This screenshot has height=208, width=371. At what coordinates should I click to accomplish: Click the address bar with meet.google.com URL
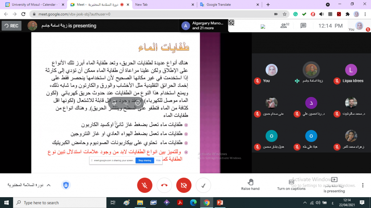click(x=145, y=14)
